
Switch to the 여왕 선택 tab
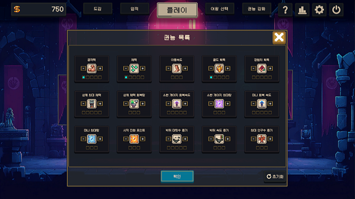coord(219,9)
